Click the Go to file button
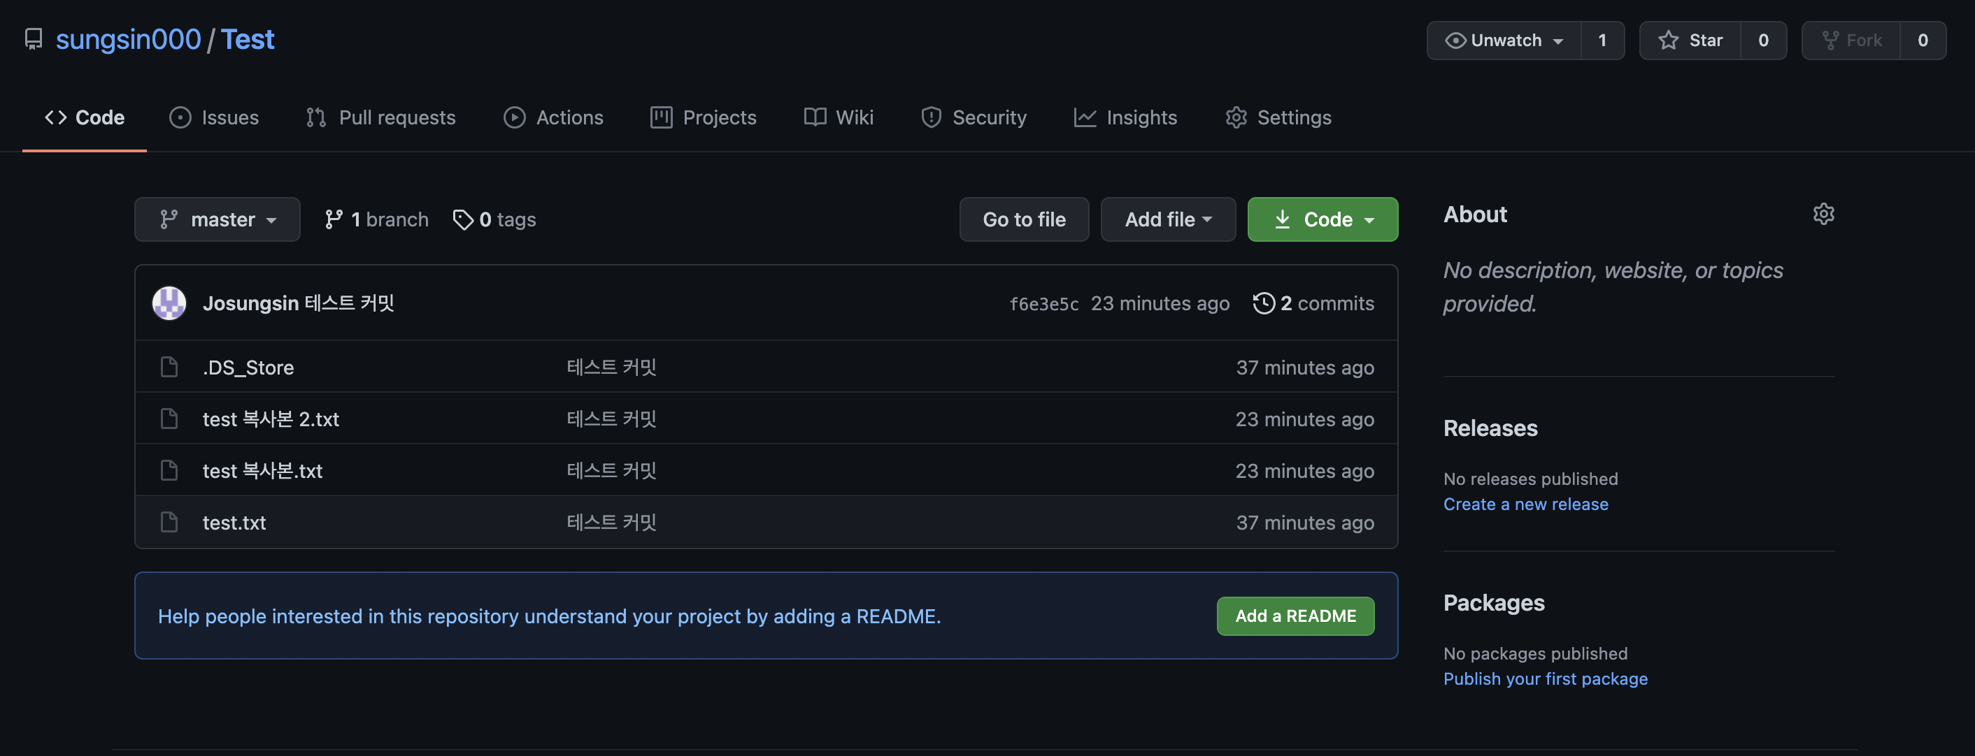The height and width of the screenshot is (756, 1975). (x=1024, y=220)
